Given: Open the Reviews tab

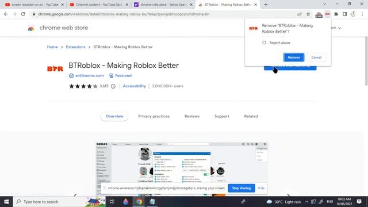Looking at the screenshot, I should (192, 116).
